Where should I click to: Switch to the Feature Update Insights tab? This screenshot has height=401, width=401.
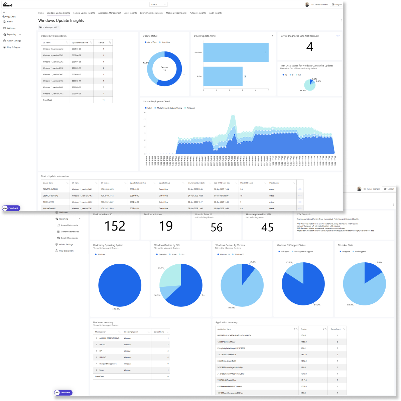84,13
